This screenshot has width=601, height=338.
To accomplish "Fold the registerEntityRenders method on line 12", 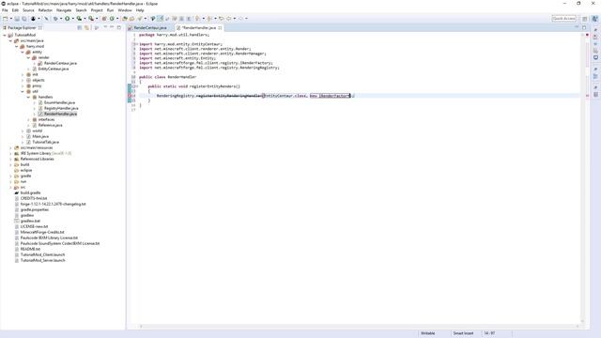I will 137,86.
